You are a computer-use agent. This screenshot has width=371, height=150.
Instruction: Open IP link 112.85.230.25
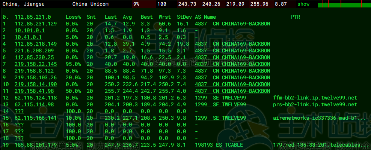tap(34, 58)
